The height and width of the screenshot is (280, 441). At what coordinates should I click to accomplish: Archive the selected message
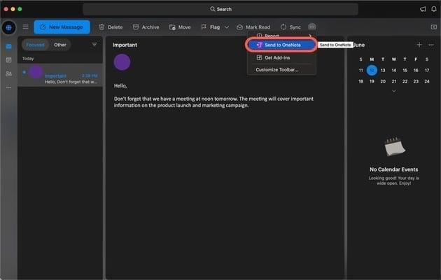146,27
